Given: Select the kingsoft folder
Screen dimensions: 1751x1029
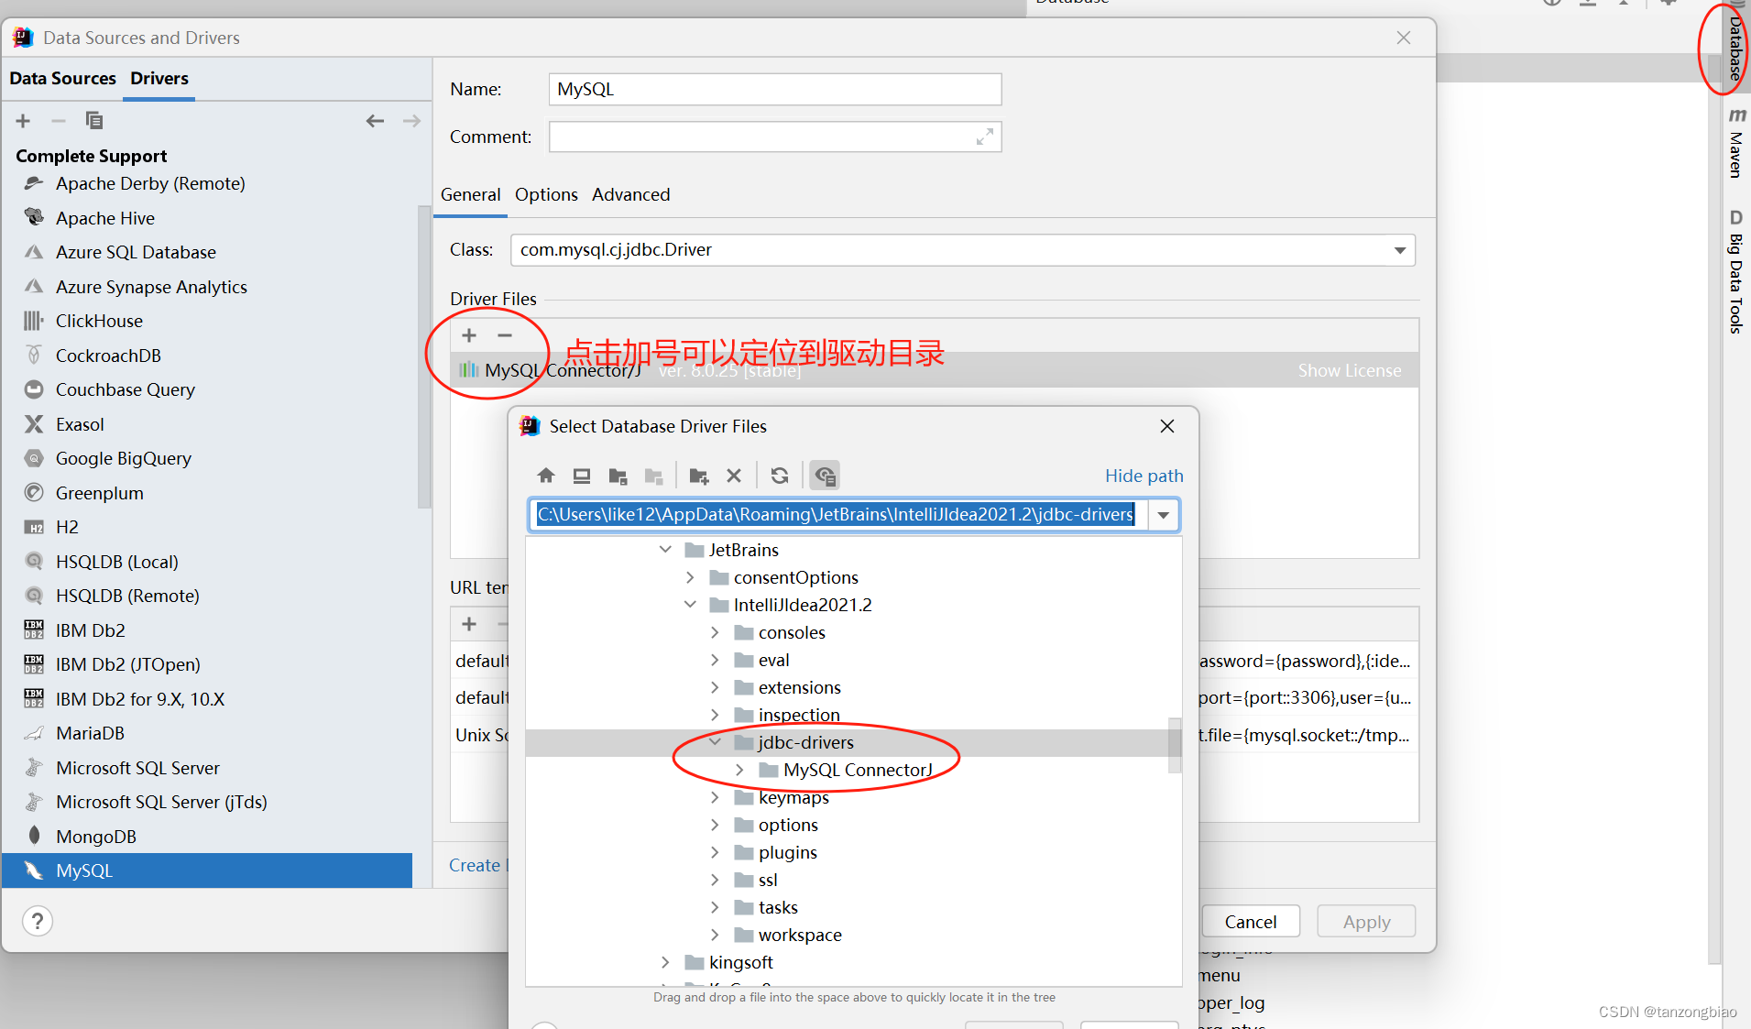Looking at the screenshot, I should coord(740,962).
